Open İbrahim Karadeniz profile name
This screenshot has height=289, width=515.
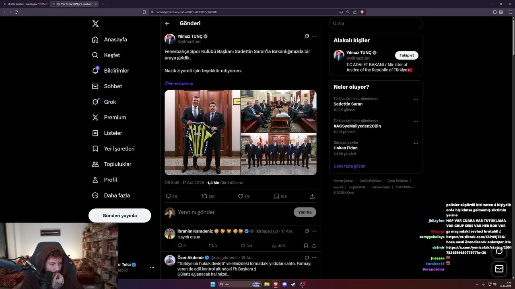coord(196,231)
